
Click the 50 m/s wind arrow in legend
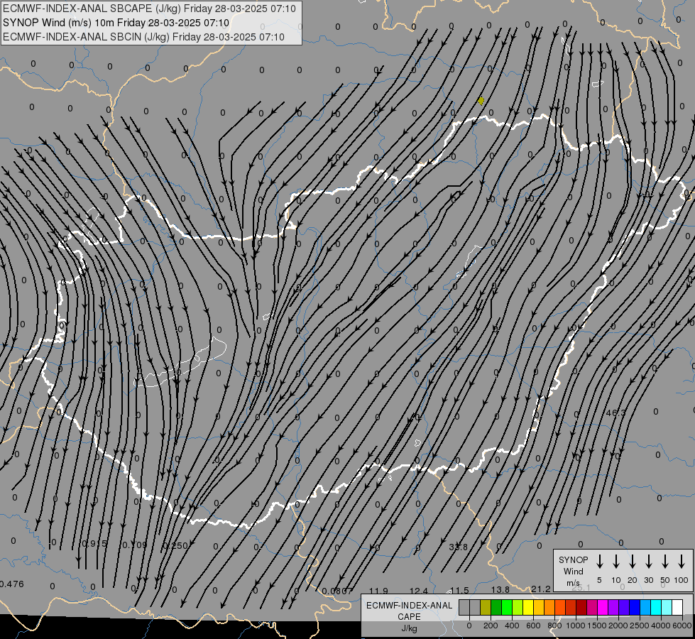665,562
